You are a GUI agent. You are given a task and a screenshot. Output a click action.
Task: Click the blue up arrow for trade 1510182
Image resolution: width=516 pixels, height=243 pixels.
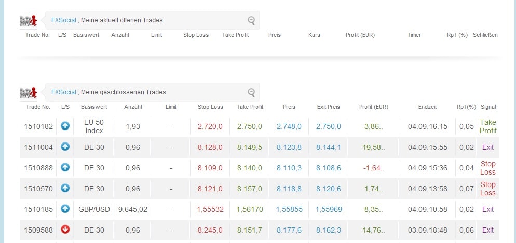65,126
